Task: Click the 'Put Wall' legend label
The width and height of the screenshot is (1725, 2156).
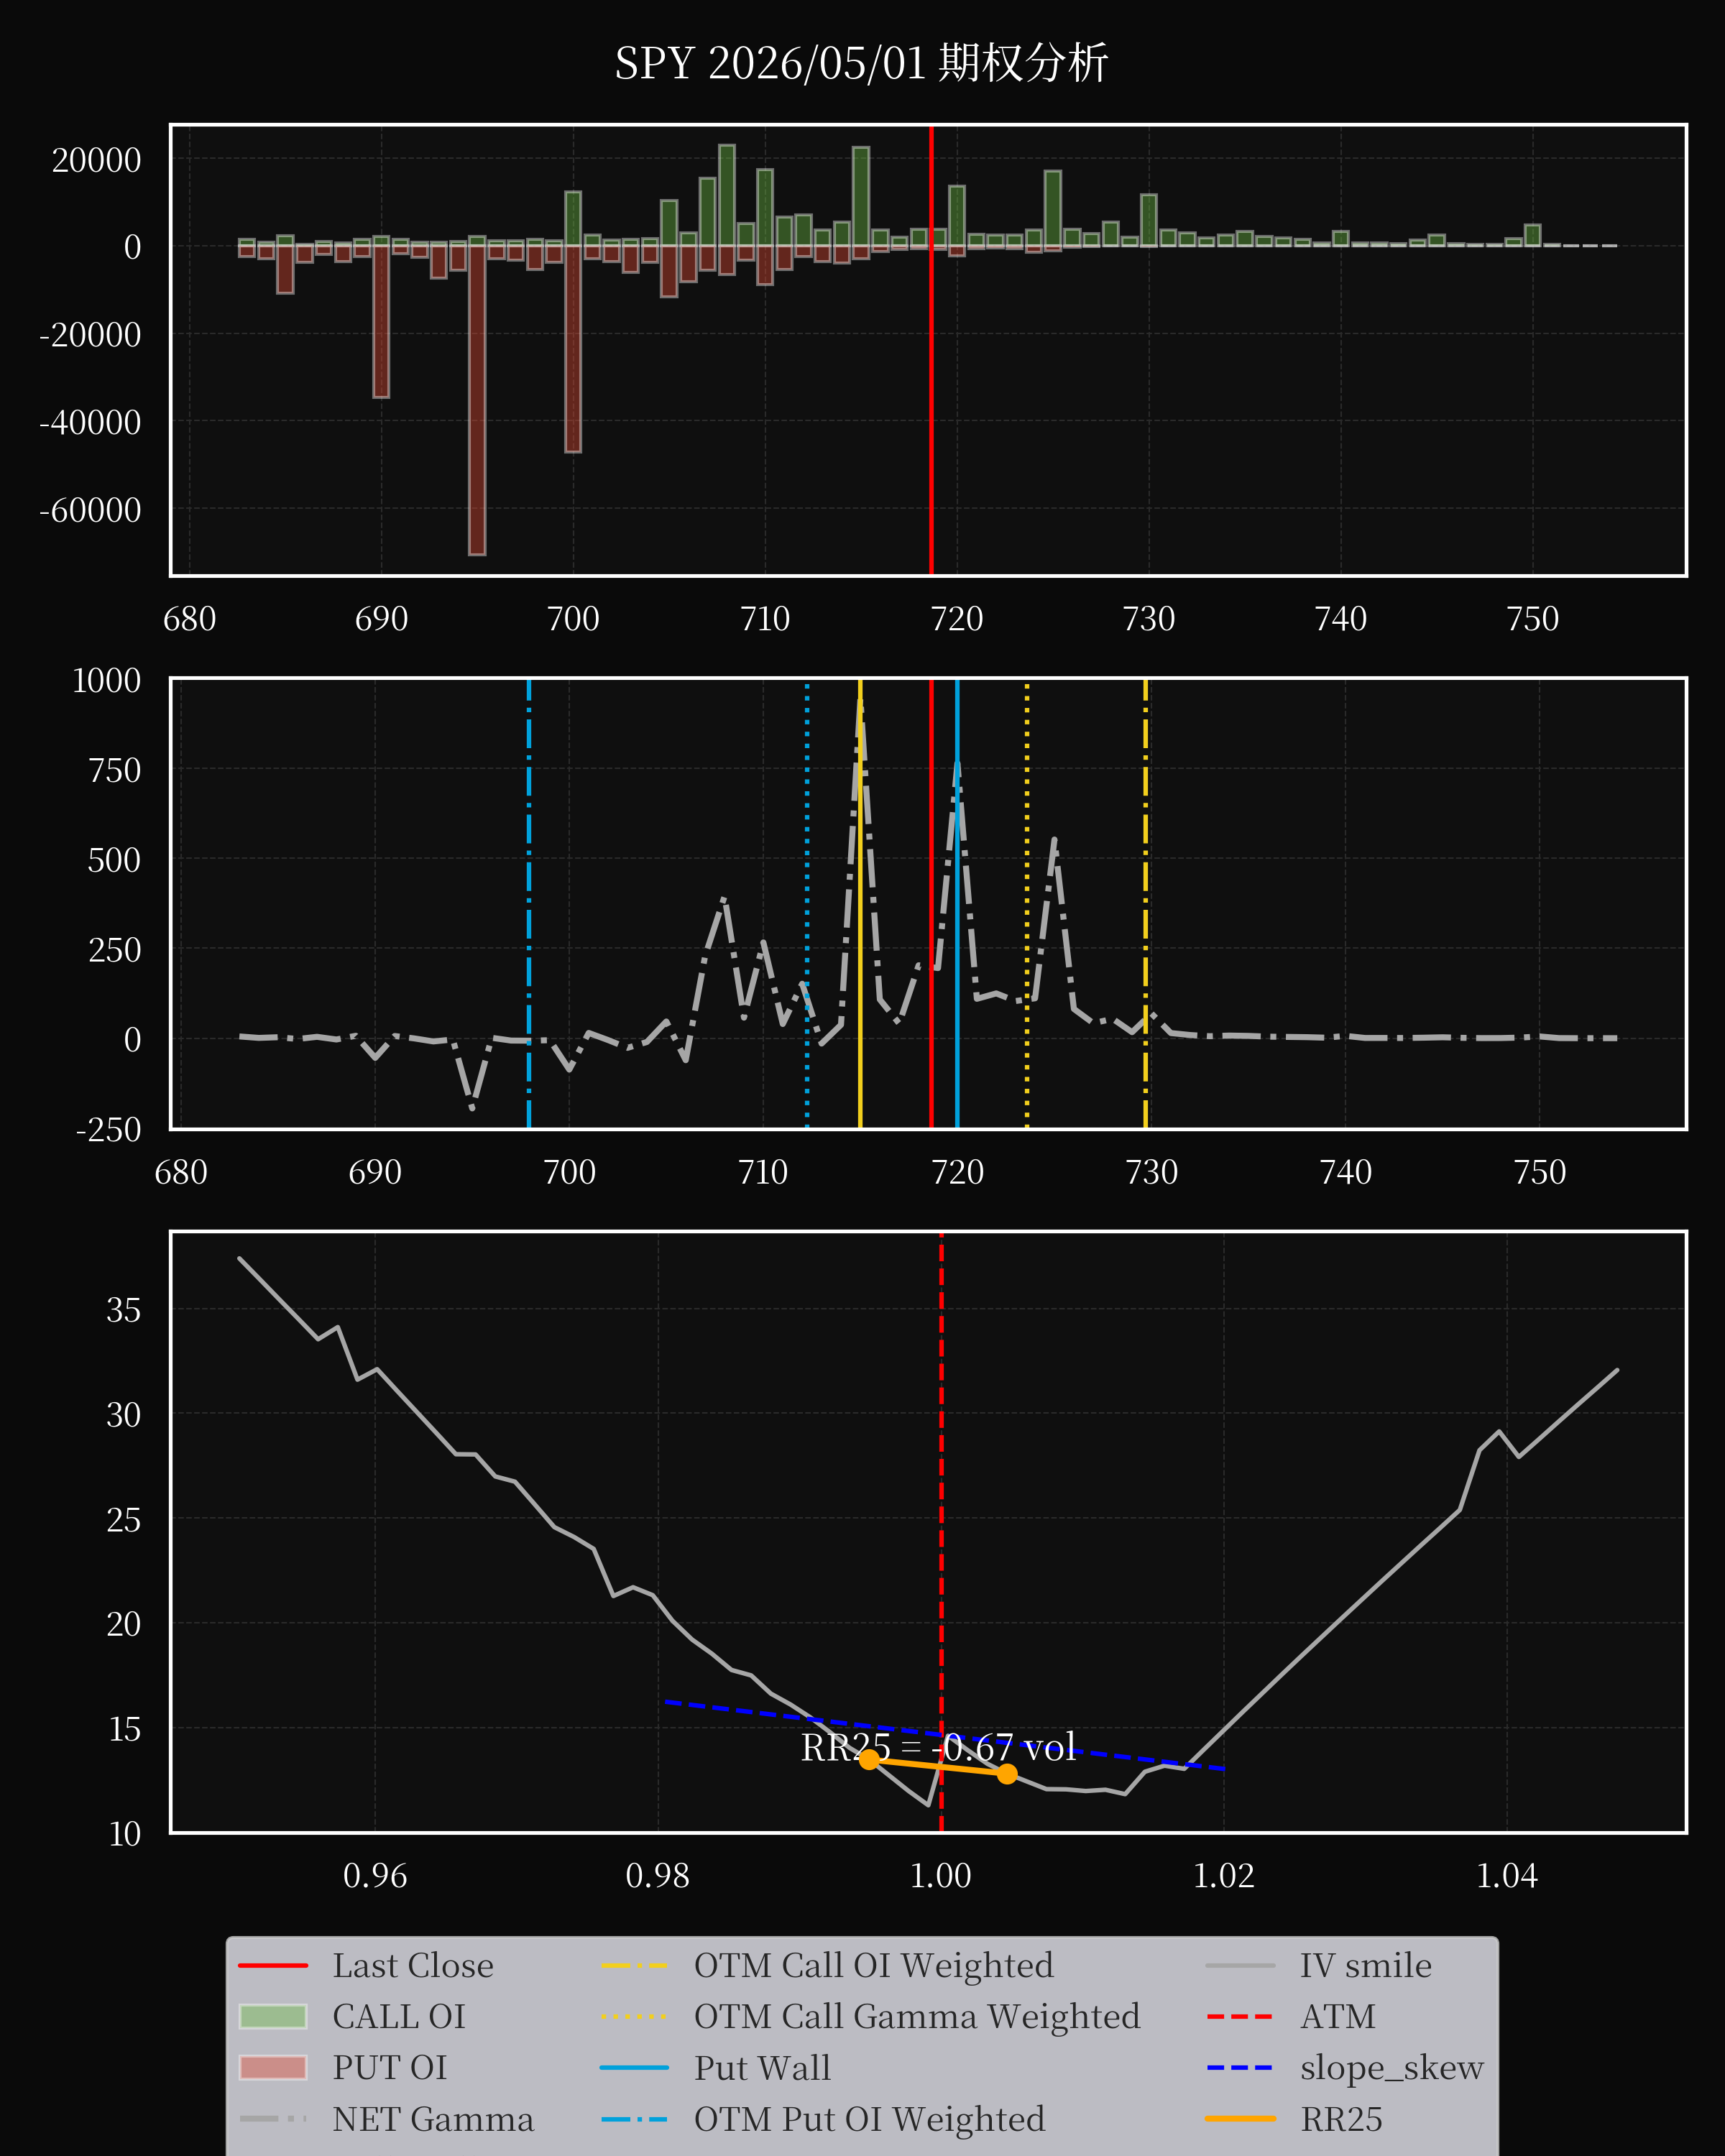Action: 763,2067
